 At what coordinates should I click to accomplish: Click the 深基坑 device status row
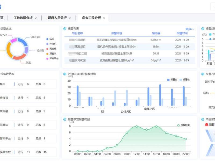[28, 125]
